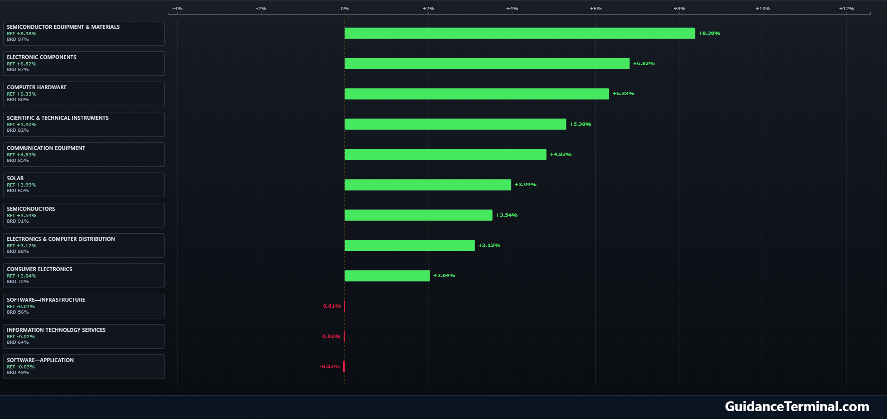Click the green bar ending at +8.38%
This screenshot has height=419, width=887.
(520, 33)
